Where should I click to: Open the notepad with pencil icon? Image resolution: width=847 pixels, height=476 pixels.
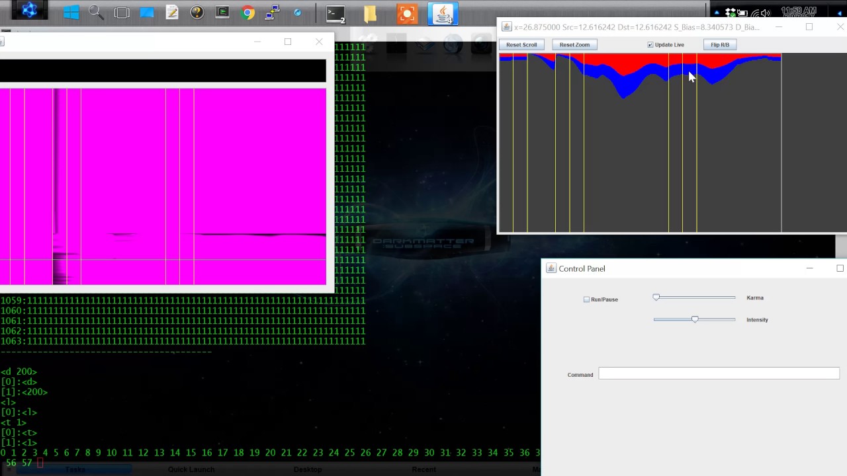click(172, 13)
